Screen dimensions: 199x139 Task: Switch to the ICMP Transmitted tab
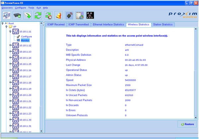pyautogui.click(x=79, y=24)
